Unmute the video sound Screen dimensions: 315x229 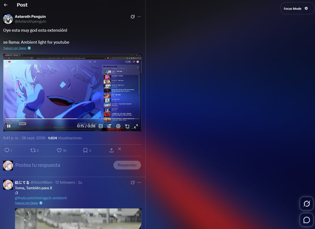pyautogui.click(x=109, y=126)
